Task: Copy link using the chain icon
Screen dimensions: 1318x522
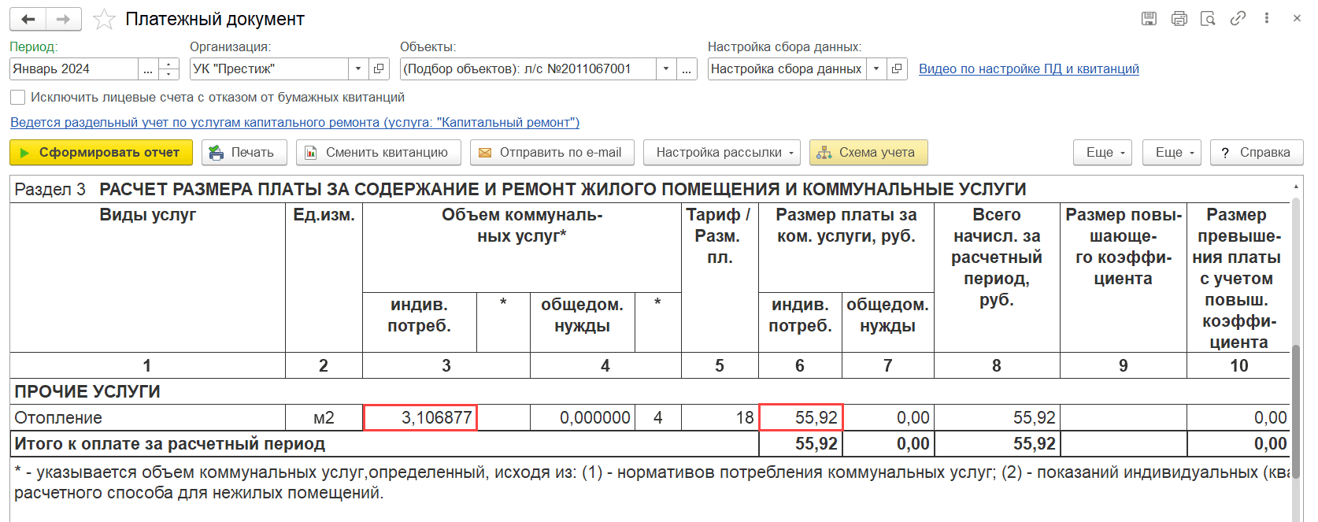Action: (x=1238, y=18)
